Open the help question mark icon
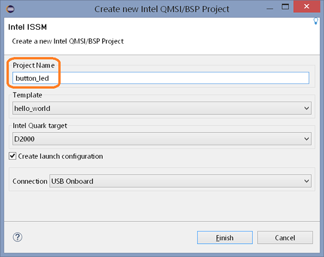 (x=18, y=237)
